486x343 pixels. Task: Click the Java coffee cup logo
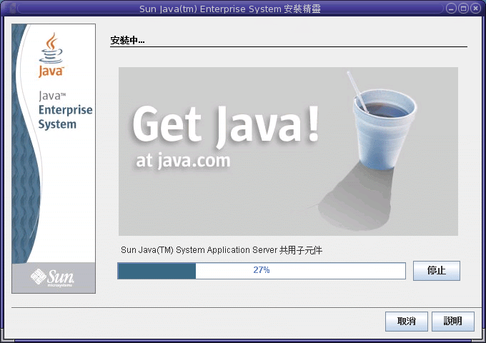pos(51,55)
